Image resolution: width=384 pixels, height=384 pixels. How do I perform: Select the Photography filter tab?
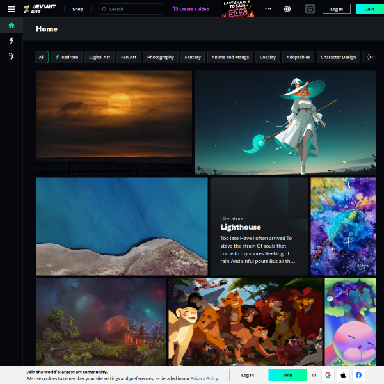tap(161, 57)
